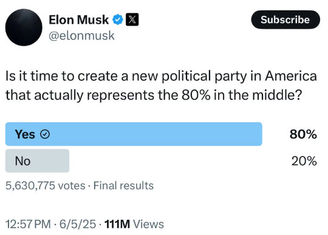Click the blue verified checkmark badge
Image resolution: width=328 pixels, height=235 pixels.
118,19
